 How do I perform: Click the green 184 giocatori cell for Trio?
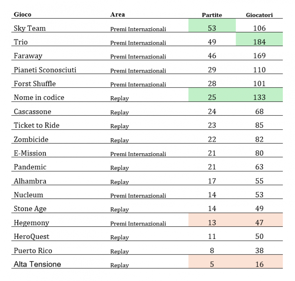click(x=259, y=39)
